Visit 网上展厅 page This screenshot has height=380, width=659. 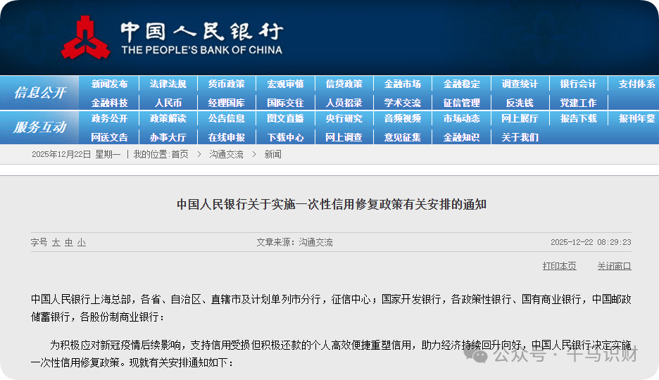pos(520,118)
